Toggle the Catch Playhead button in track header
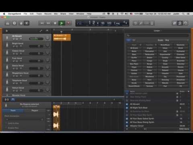Screen dimensions: 193x145 coord(47,31)
